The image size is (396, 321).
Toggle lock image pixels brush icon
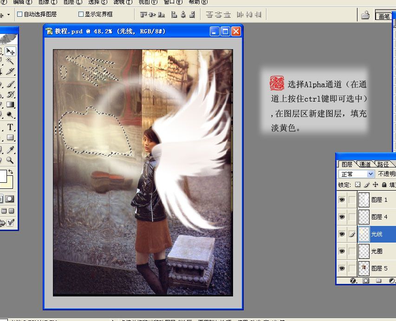click(x=367, y=185)
